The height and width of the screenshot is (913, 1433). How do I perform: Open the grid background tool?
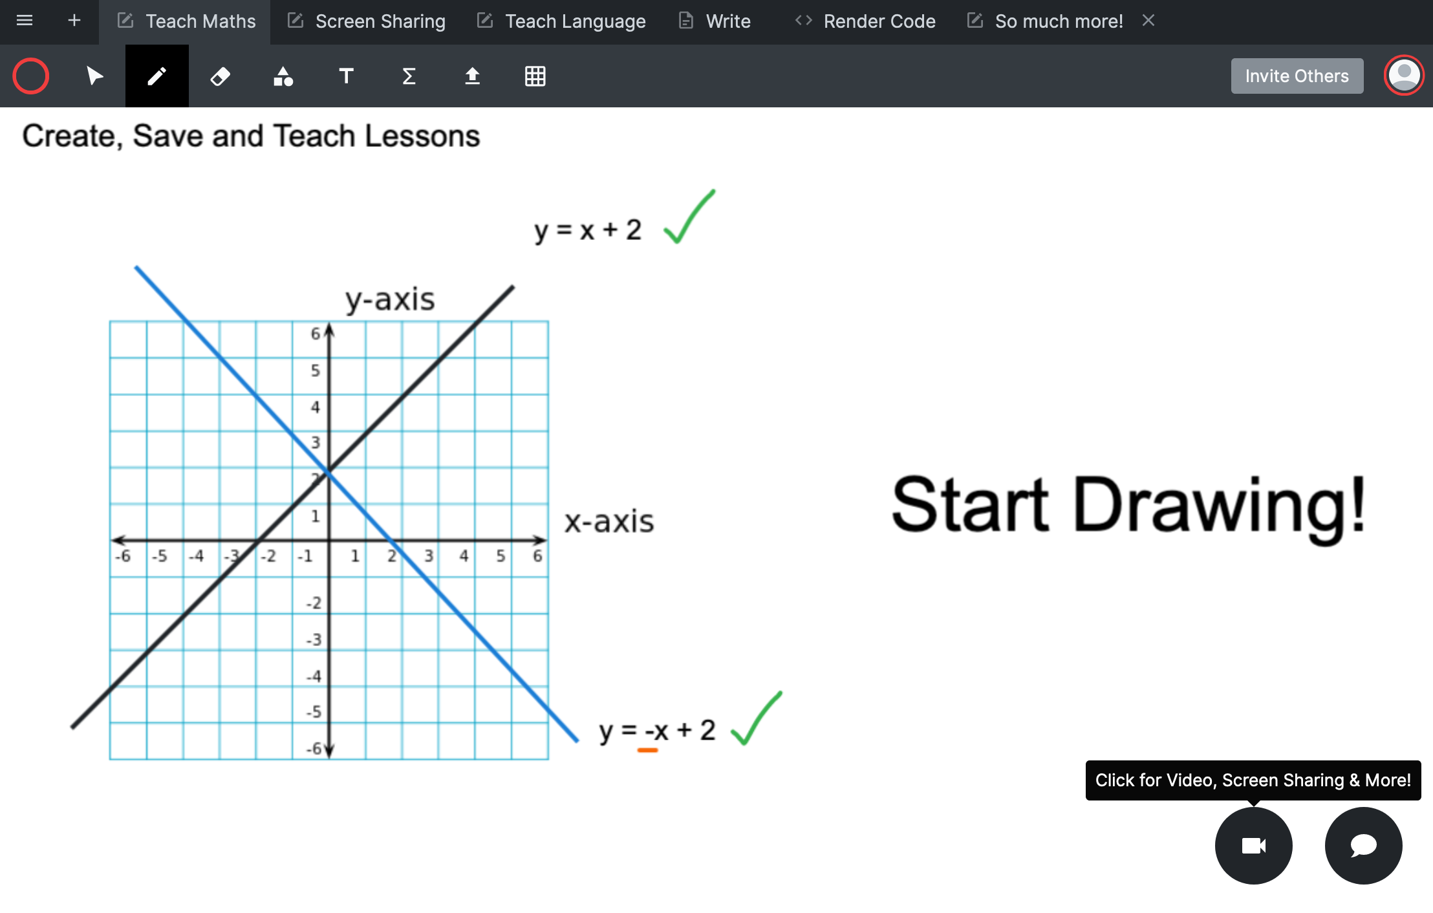point(535,76)
